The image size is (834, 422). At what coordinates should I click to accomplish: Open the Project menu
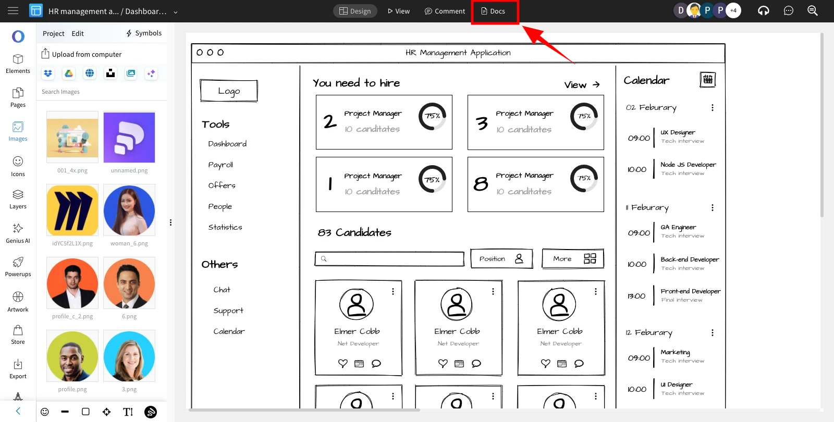[x=53, y=33]
